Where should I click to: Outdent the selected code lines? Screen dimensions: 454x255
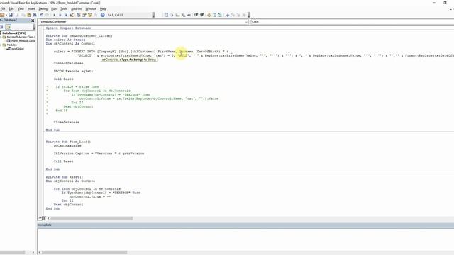(201, 15)
